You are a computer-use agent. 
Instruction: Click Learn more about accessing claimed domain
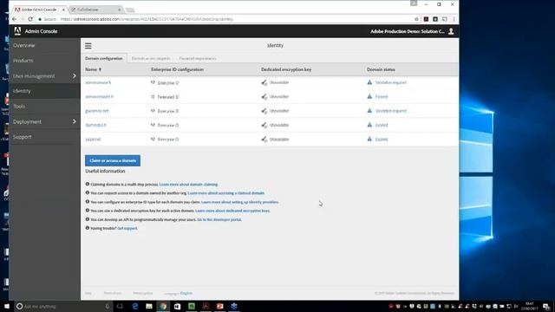click(226, 193)
